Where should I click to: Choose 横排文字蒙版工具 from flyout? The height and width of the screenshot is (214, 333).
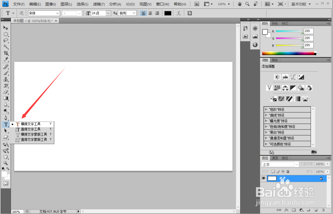(x=32, y=134)
